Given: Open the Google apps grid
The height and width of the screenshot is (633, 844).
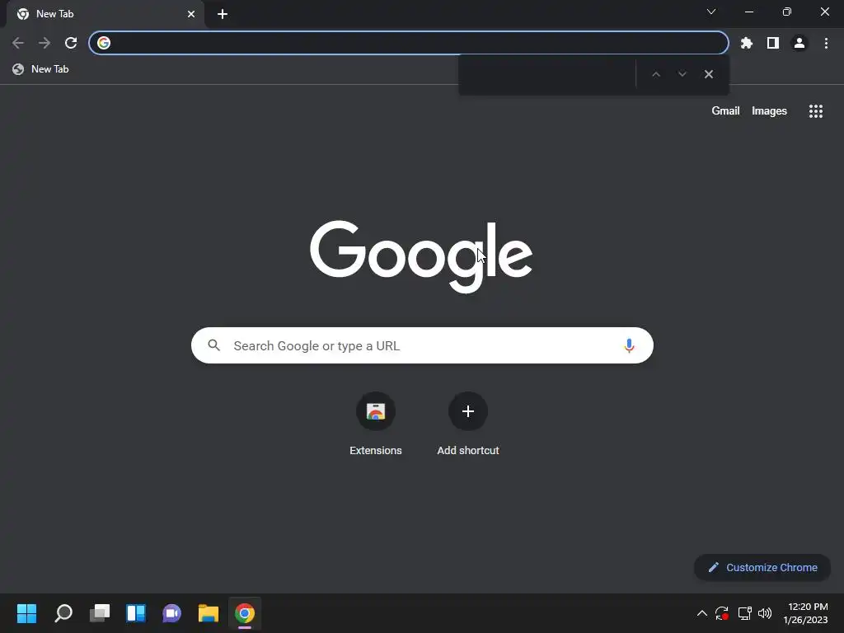Looking at the screenshot, I should click(816, 111).
